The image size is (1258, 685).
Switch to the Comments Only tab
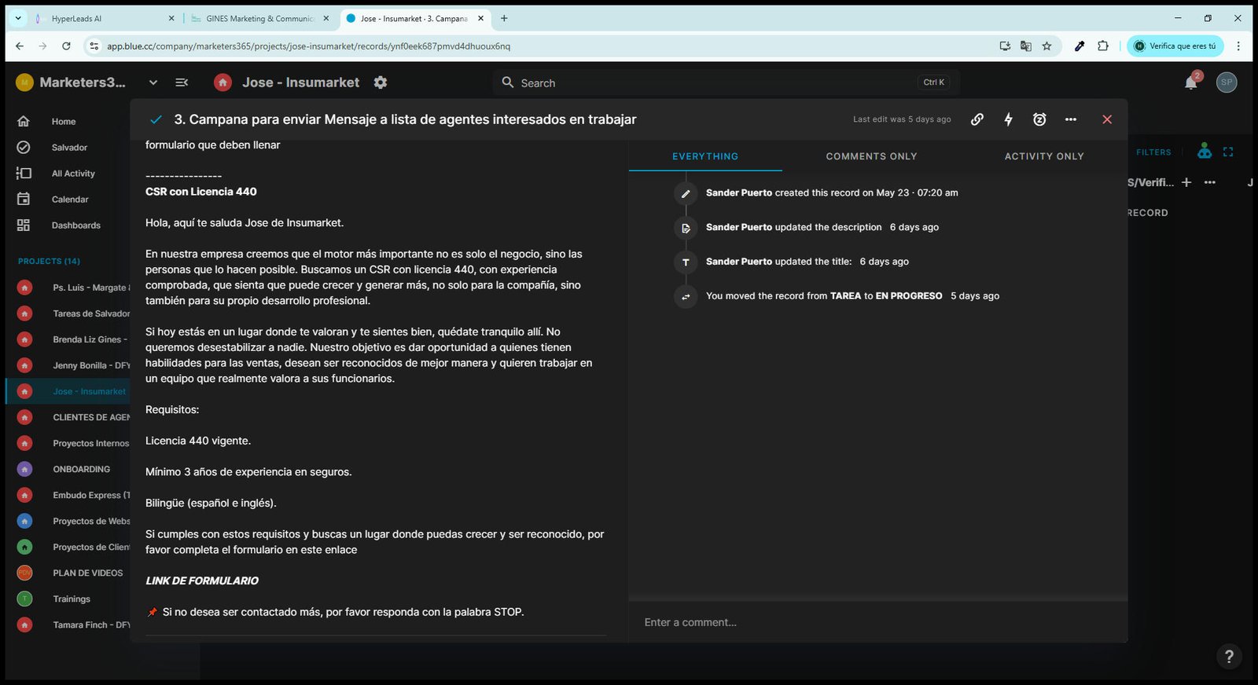click(871, 156)
